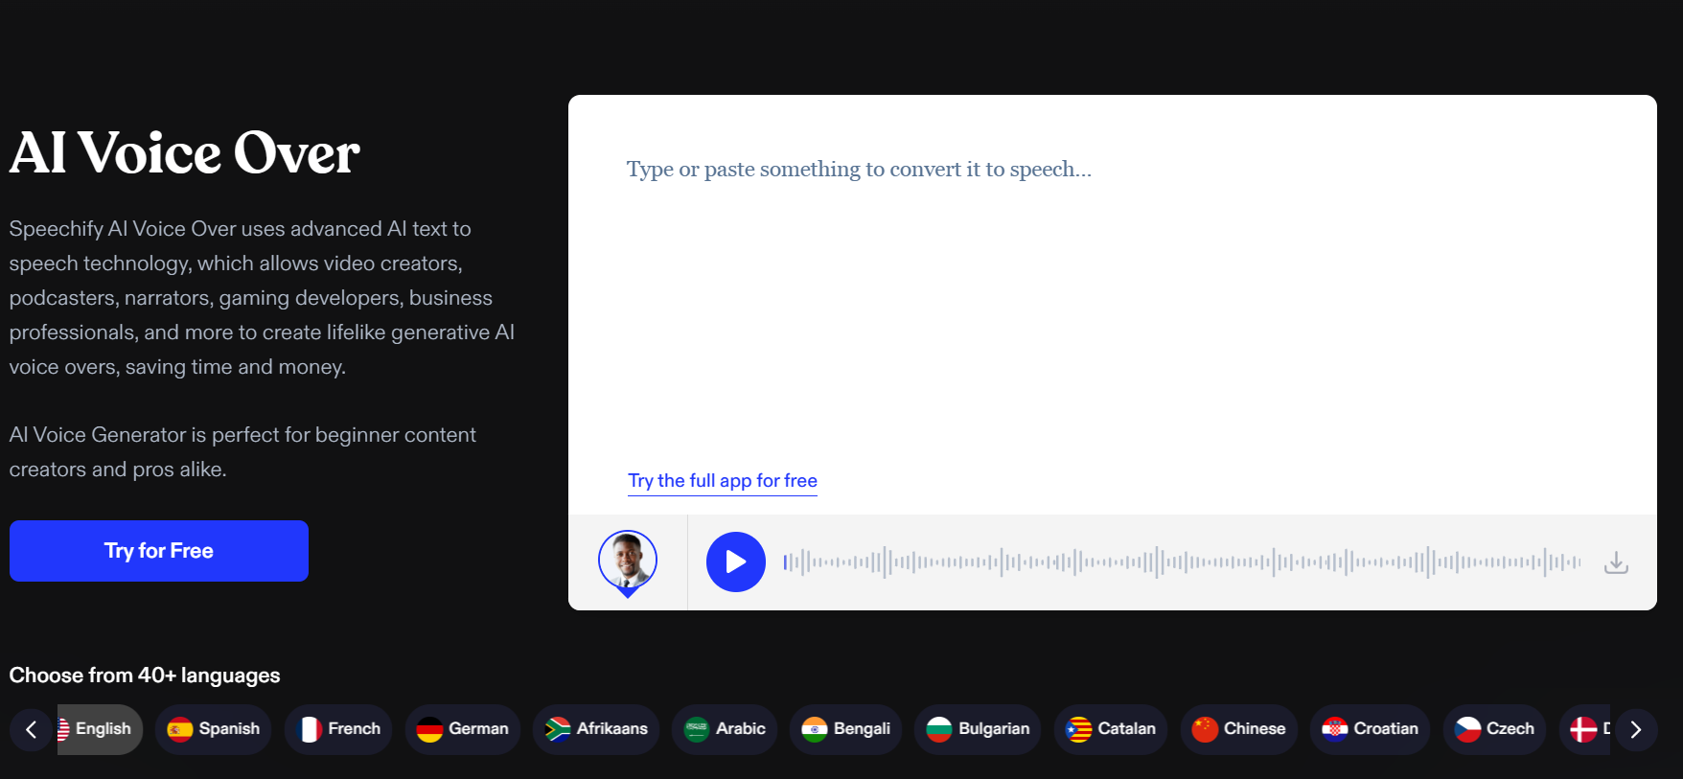This screenshot has height=779, width=1683.
Task: Select Catalan from the language row
Action: pos(1111,729)
